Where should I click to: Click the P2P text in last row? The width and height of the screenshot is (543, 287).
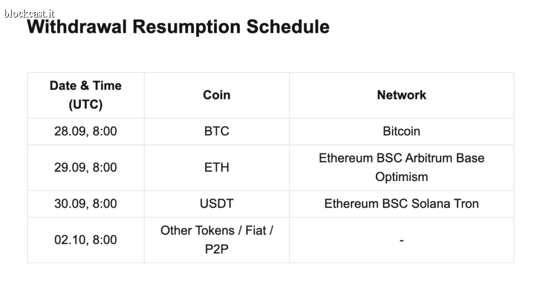[217, 249]
